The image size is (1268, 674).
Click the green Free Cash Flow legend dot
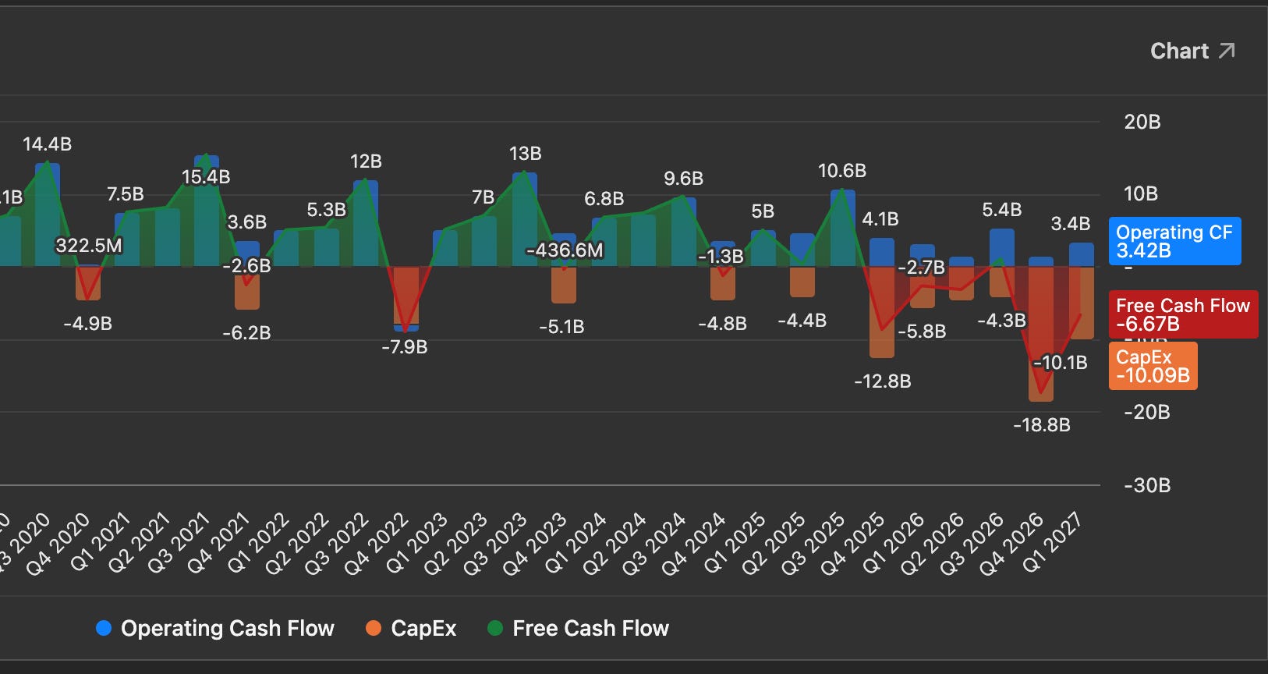(495, 628)
